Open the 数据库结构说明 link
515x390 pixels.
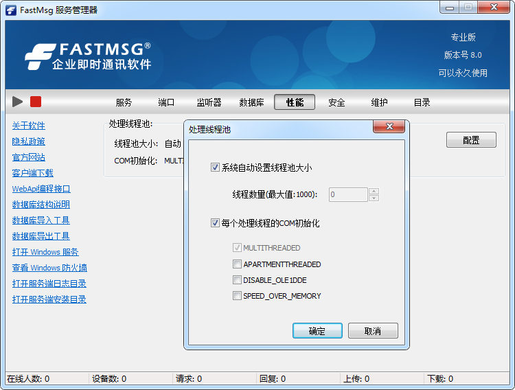click(41, 205)
